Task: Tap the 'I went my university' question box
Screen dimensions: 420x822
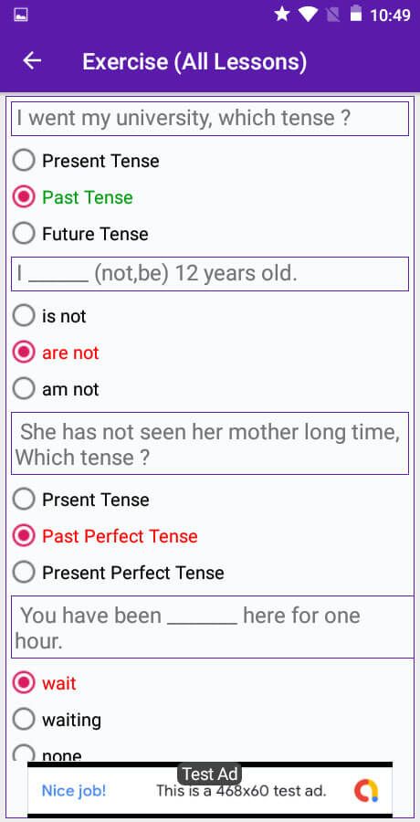Action: click(x=210, y=119)
